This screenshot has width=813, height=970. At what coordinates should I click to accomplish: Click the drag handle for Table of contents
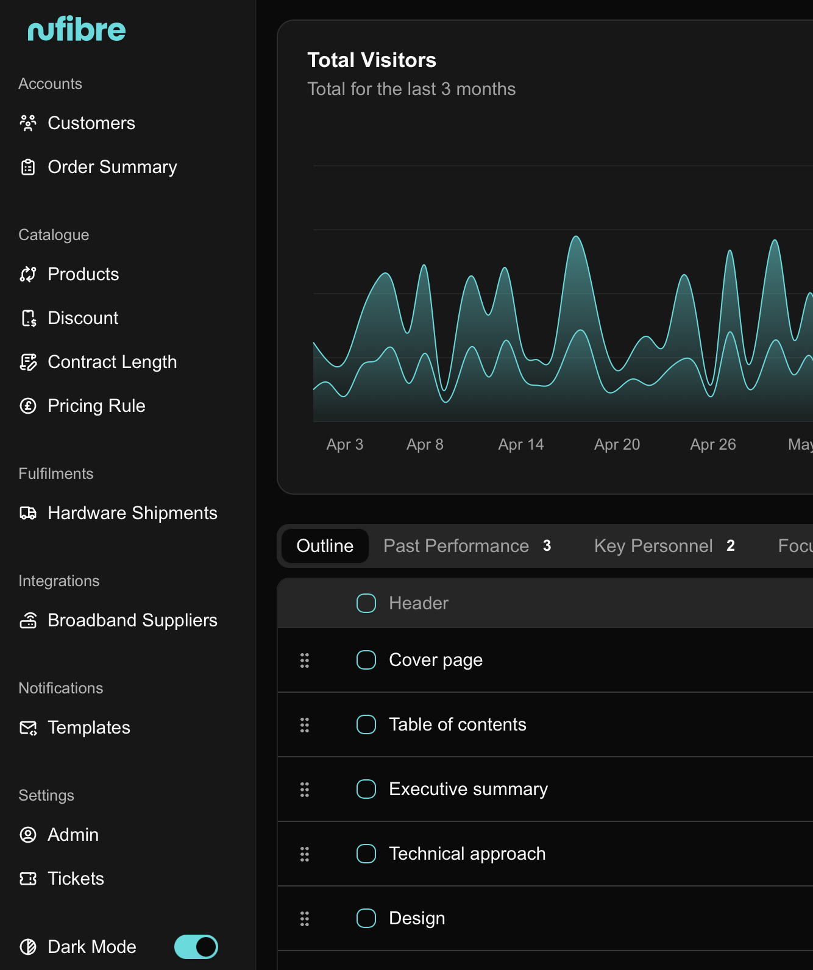[x=305, y=724]
